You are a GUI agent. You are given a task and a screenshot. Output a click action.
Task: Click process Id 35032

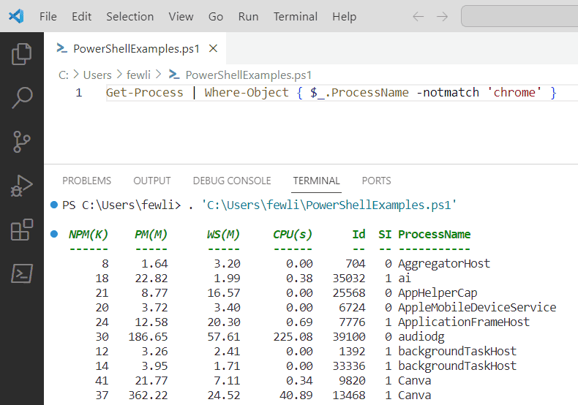349,278
